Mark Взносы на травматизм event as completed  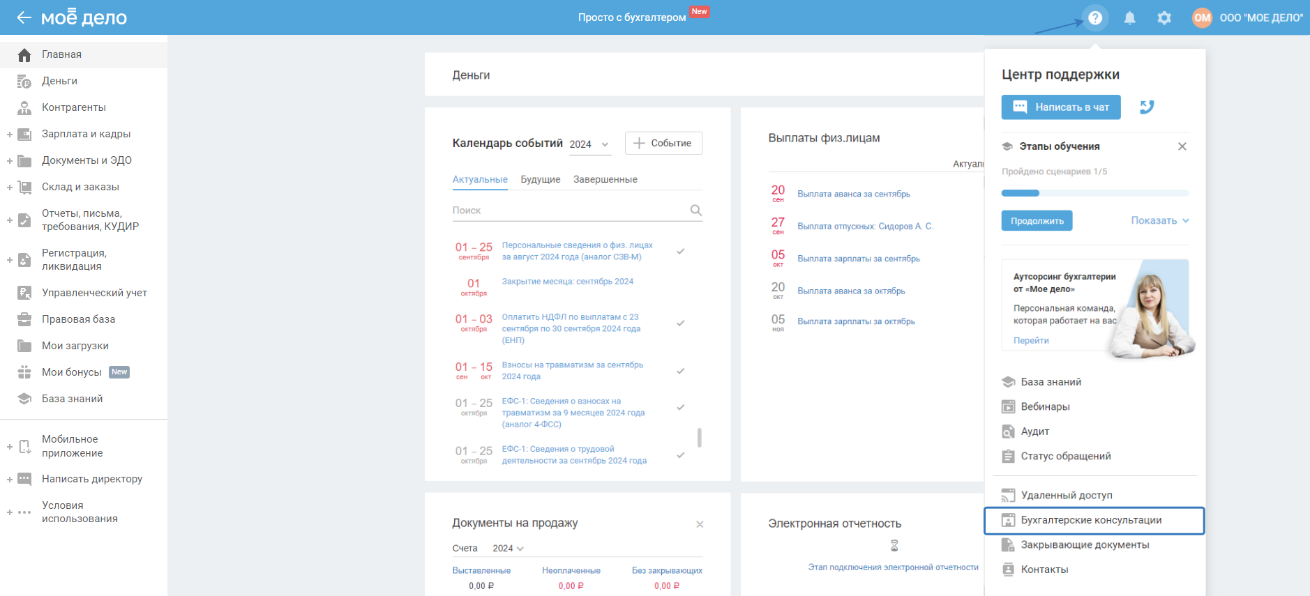pyautogui.click(x=681, y=371)
